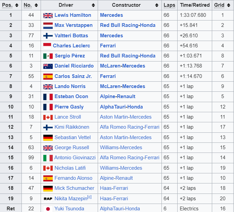
Task: Open Daniel Ricciardo driver page
Action: pyautogui.click(x=74, y=66)
